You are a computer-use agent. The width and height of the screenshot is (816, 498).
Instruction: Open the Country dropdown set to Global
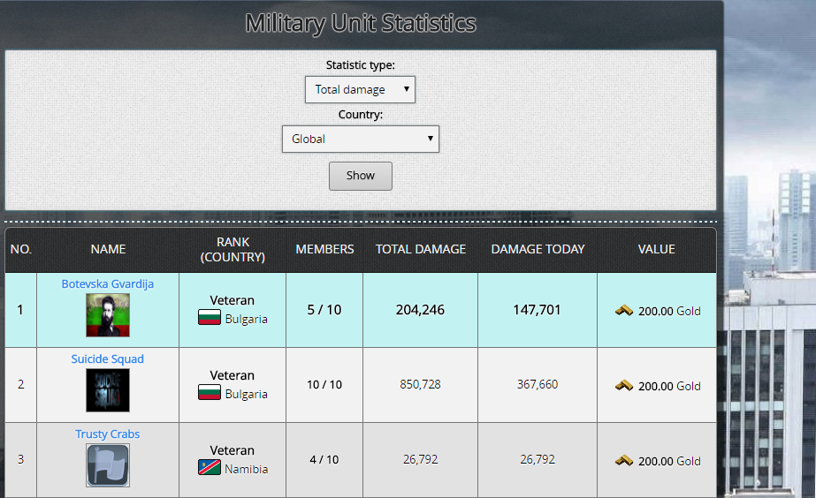point(361,139)
